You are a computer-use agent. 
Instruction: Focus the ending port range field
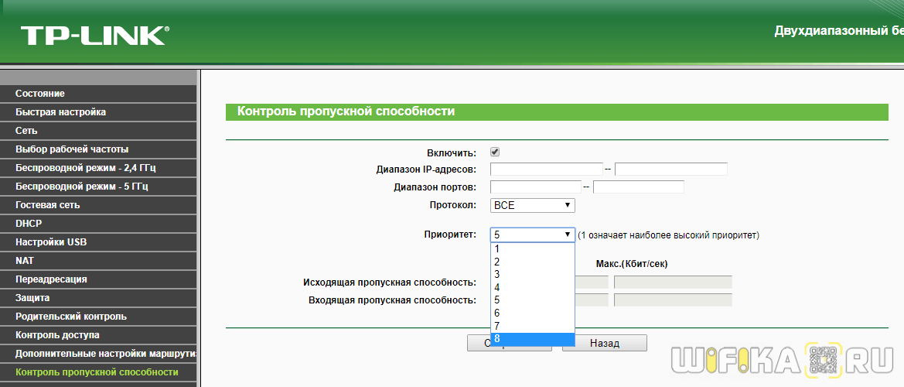click(638, 187)
